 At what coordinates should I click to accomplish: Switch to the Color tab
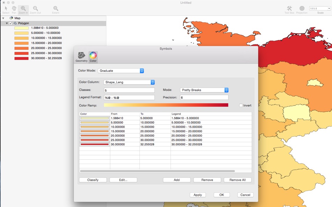click(x=93, y=57)
